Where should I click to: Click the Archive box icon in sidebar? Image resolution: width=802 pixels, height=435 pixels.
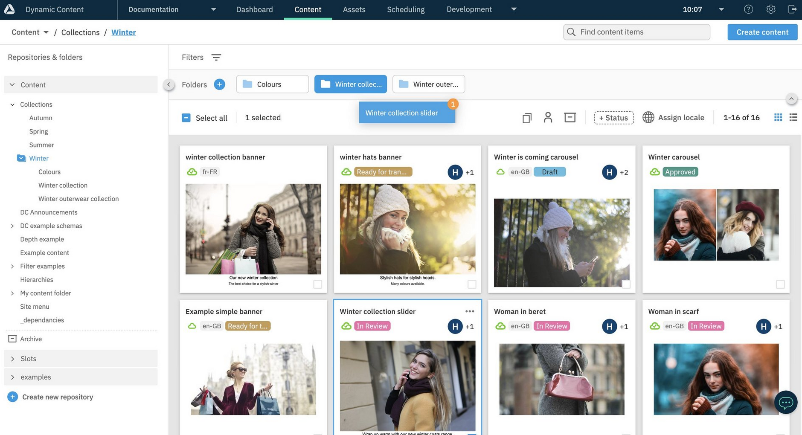coord(12,339)
